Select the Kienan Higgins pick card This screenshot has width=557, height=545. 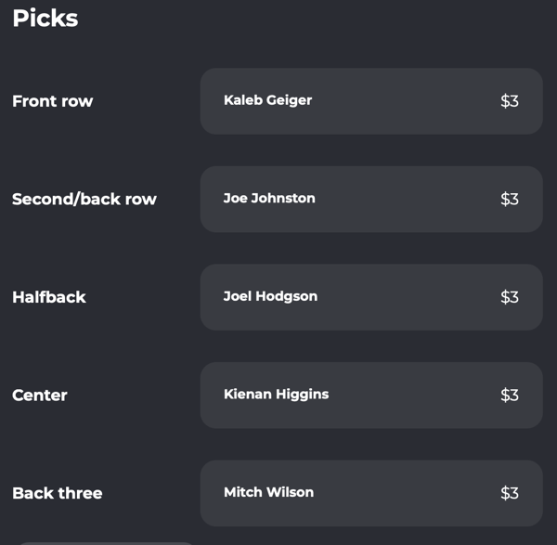coord(371,395)
